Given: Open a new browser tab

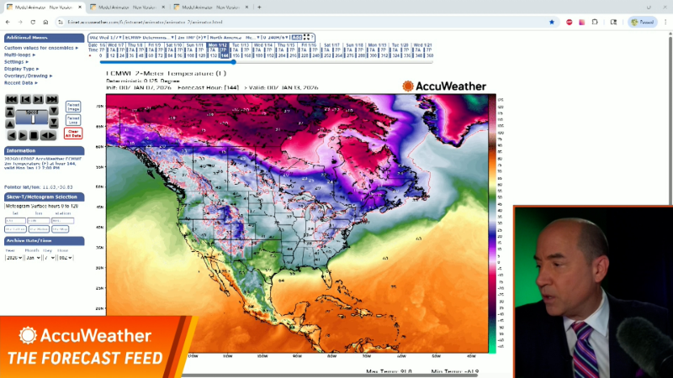Looking at the screenshot, I should [x=259, y=7].
